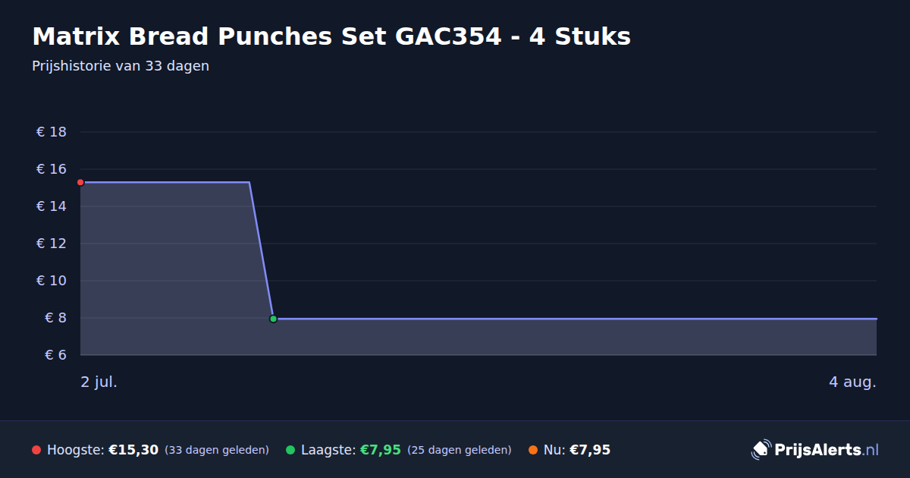910x478 pixels.
Task: Click the subtitle Prijshistorie van 33 dagen
Action: pyautogui.click(x=121, y=66)
